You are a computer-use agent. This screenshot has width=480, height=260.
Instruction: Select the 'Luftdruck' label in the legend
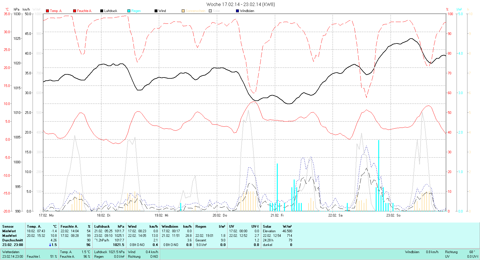111,11
